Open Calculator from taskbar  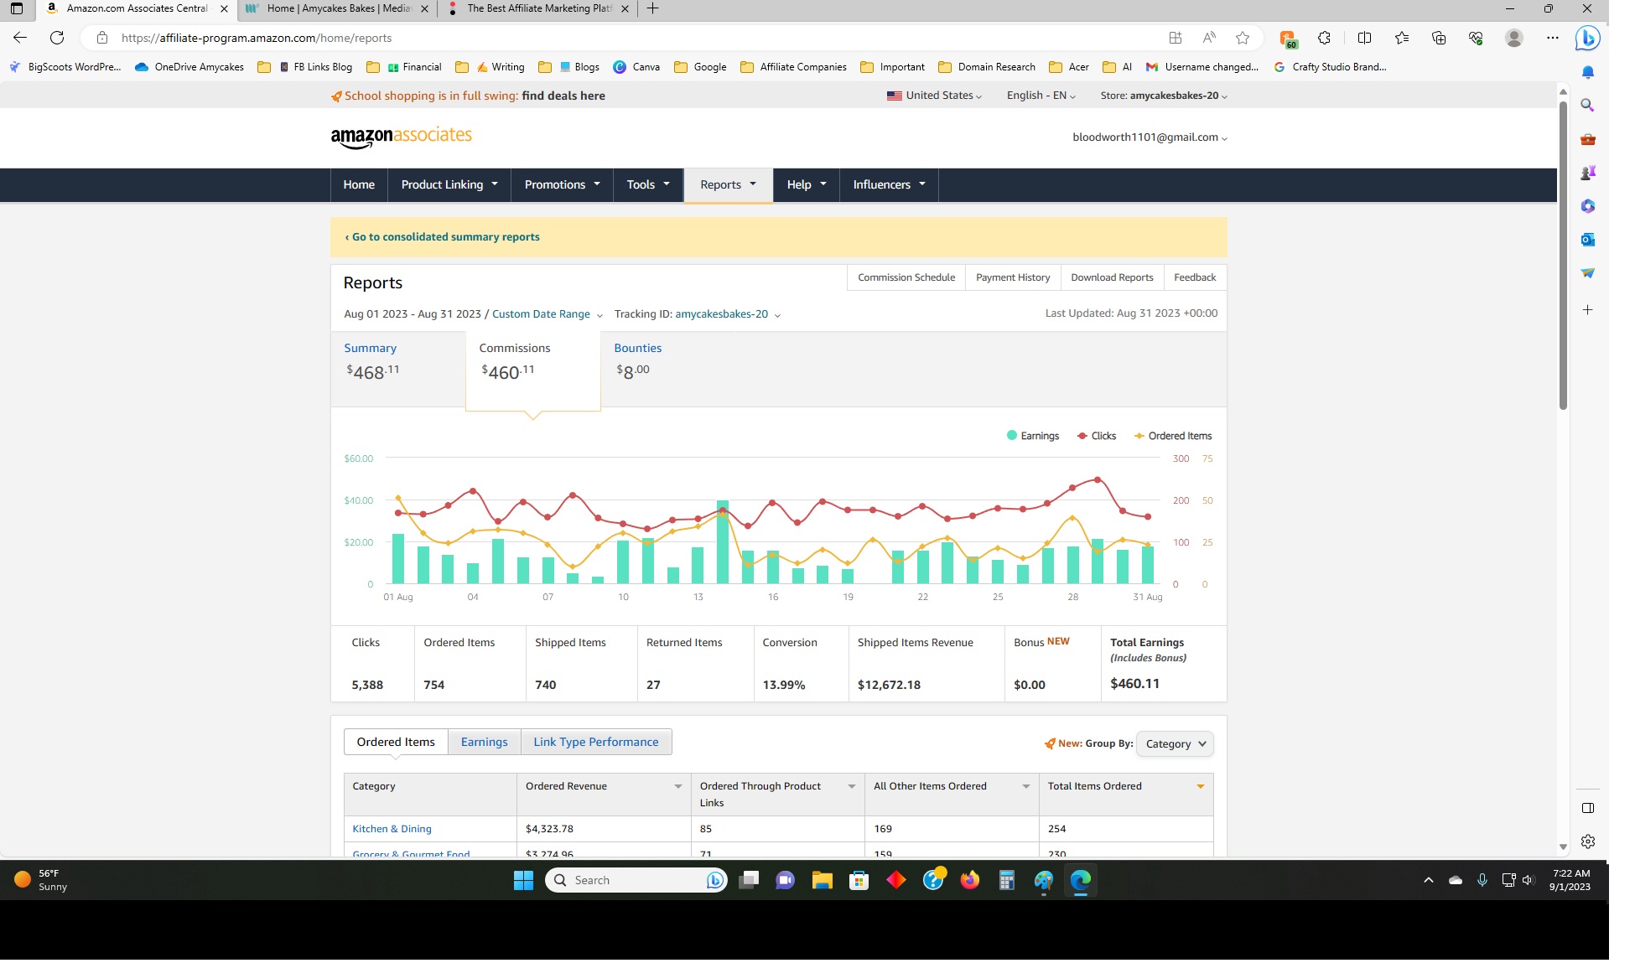click(1007, 880)
